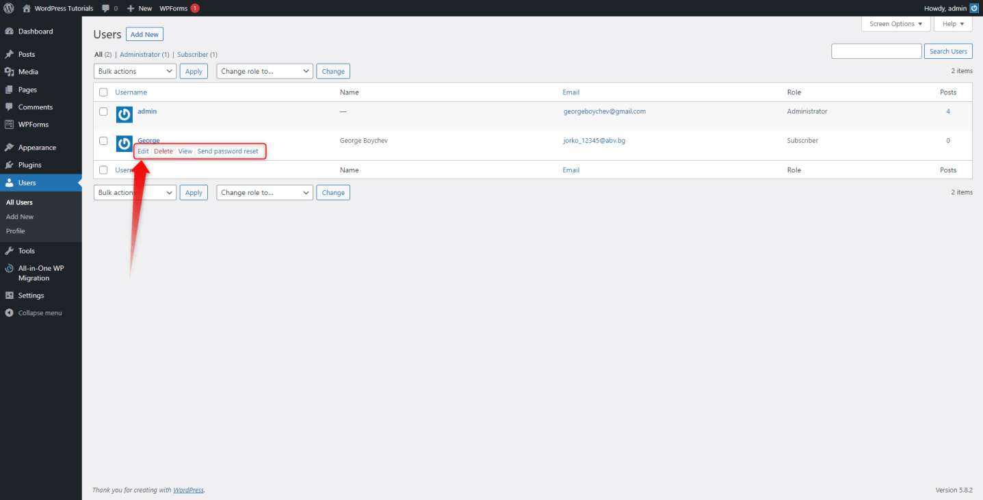983x500 pixels.
Task: Click the Pages icon in sidebar
Action: pyautogui.click(x=9, y=90)
